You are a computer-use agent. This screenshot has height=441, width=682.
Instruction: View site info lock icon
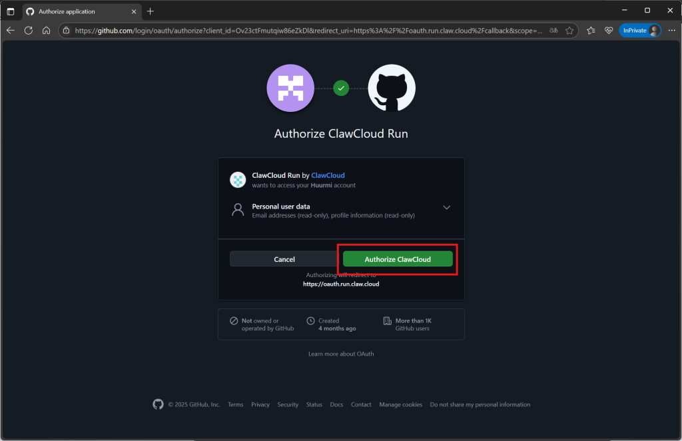66,31
